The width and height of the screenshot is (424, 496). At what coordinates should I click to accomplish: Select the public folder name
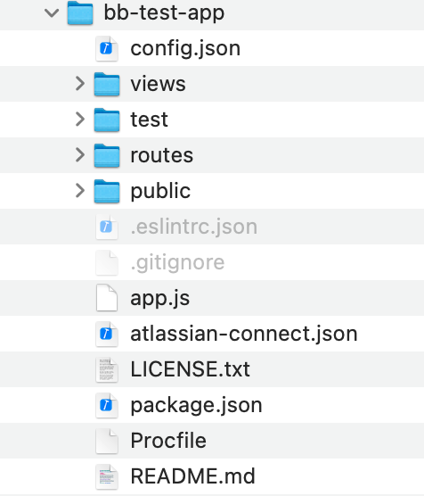click(160, 191)
